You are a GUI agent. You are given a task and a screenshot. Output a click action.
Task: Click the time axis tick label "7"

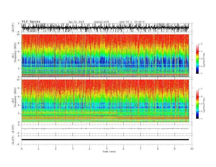pos(140,149)
